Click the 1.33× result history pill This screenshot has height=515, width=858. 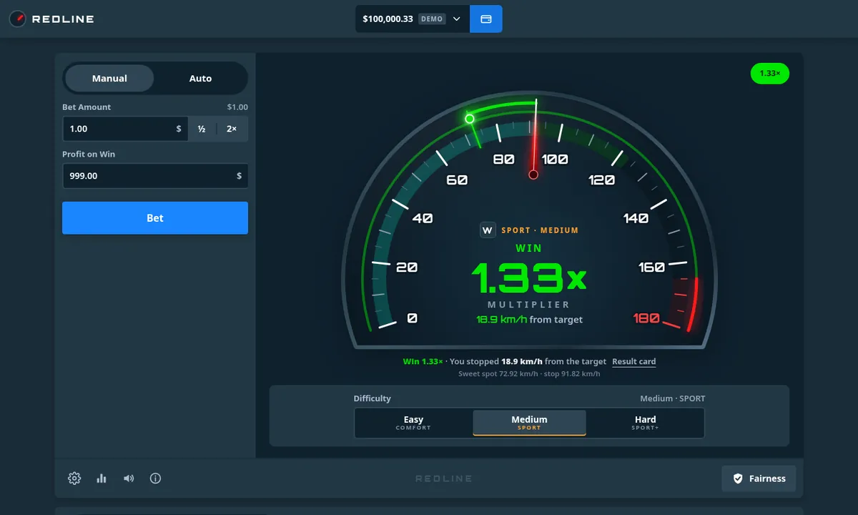coord(769,74)
